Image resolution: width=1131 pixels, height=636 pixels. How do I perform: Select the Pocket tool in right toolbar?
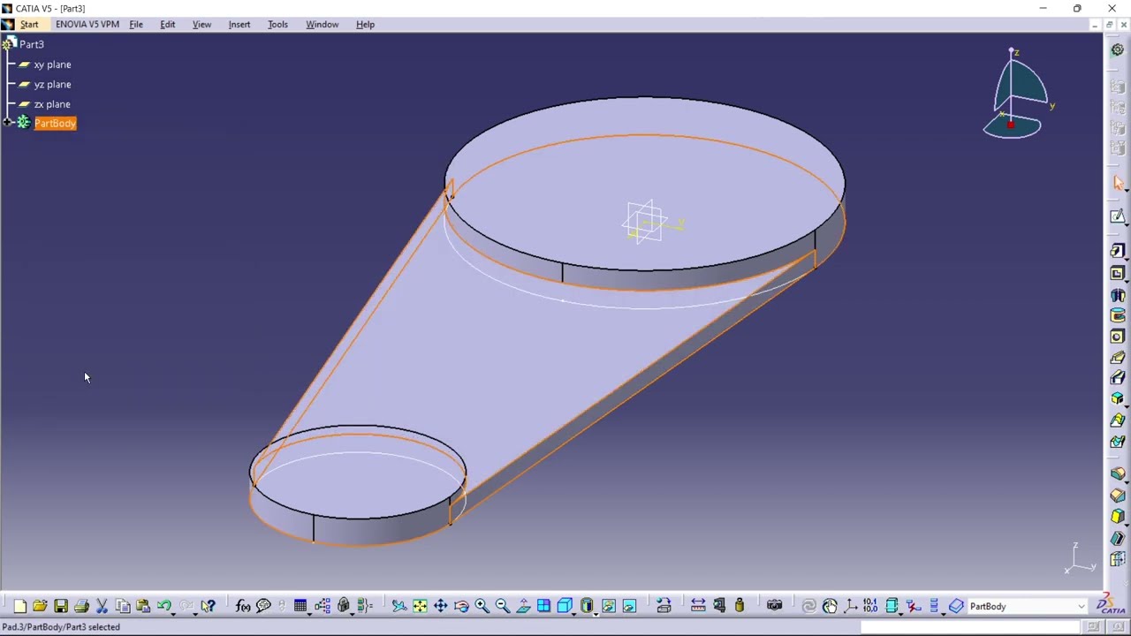[x=1118, y=273]
